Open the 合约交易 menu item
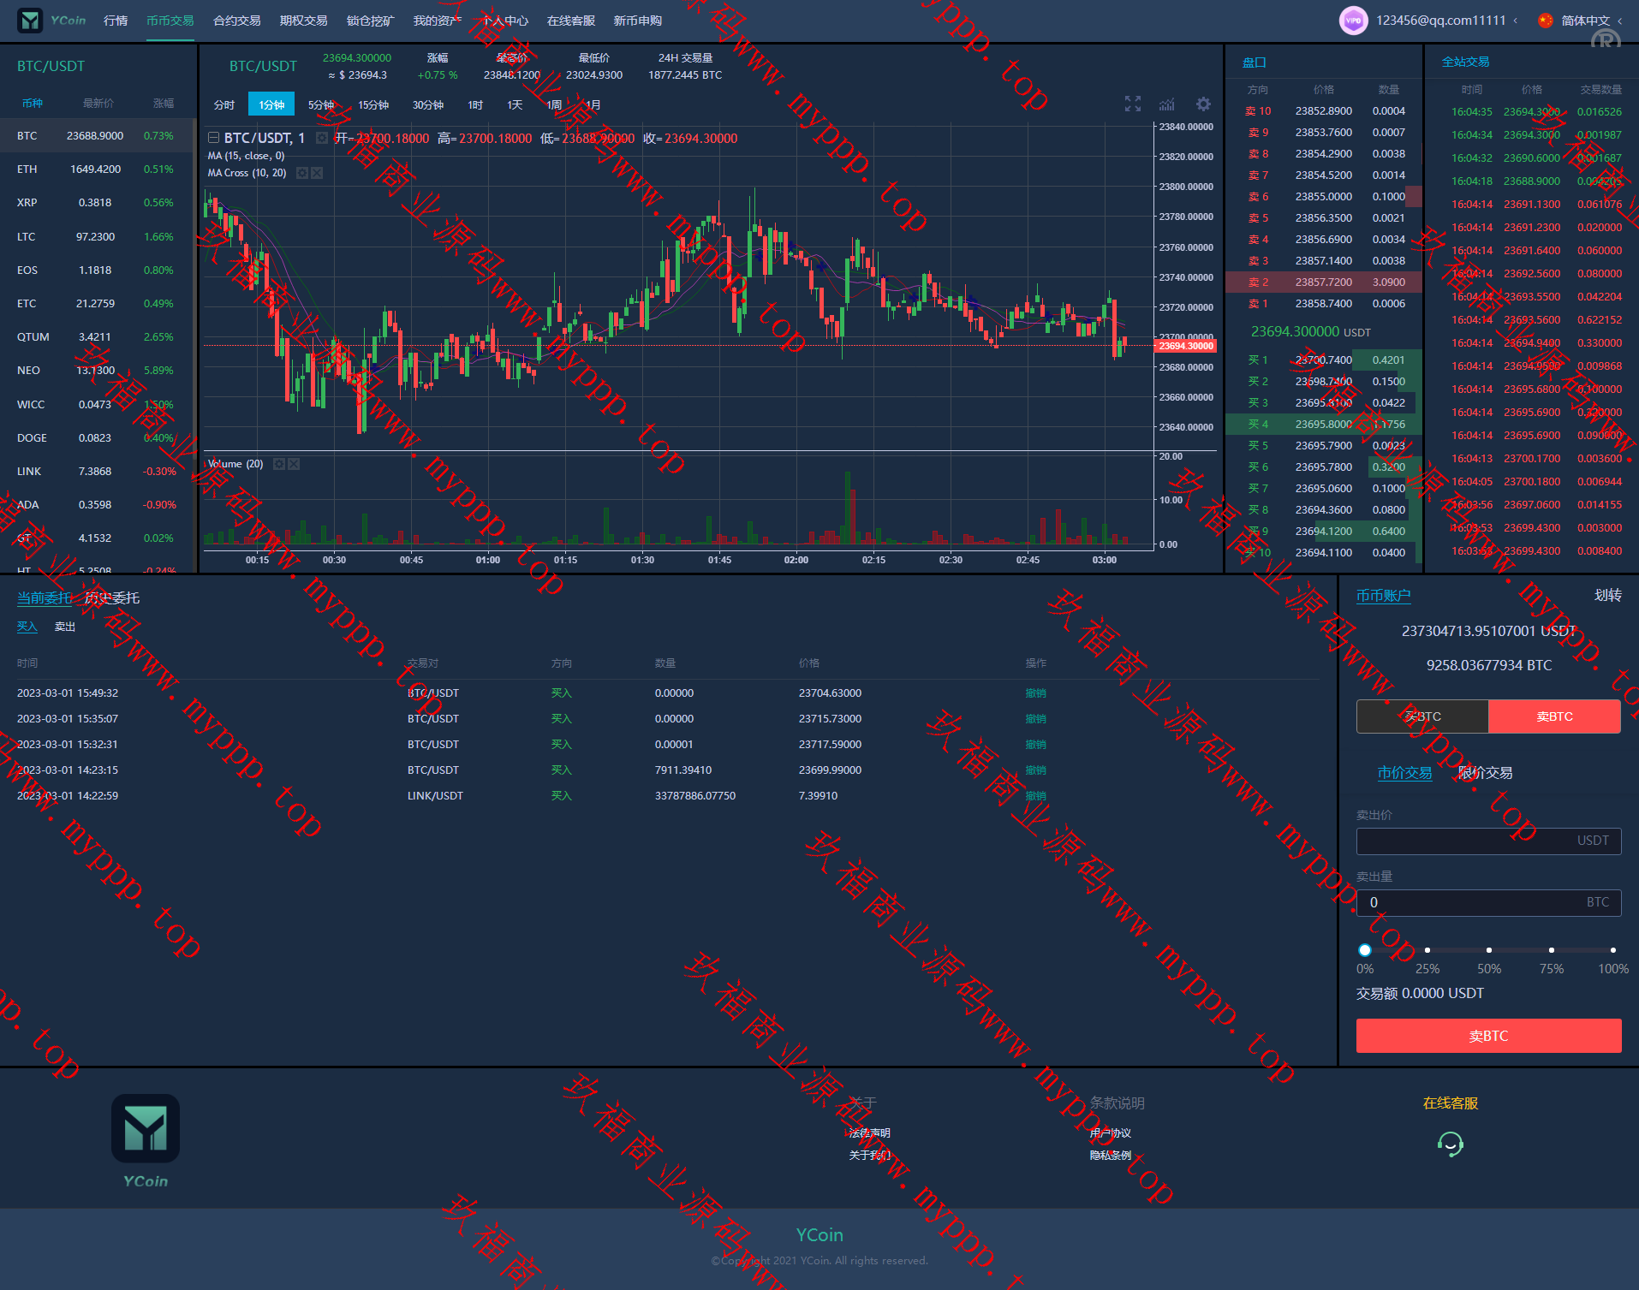1639x1290 pixels. pos(236,21)
